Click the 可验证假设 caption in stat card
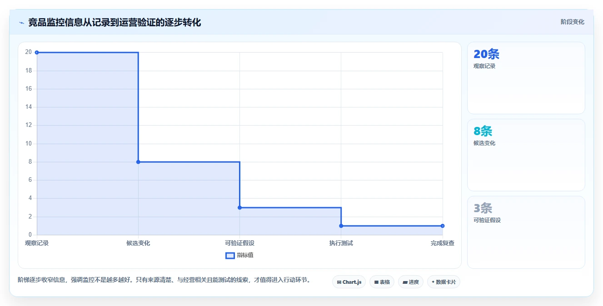This screenshot has height=306, width=603. click(487, 220)
